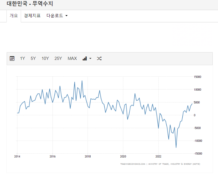Screen dimensions: 218x179
Task: Open the chart type bar icon menu
Action: 87,58
